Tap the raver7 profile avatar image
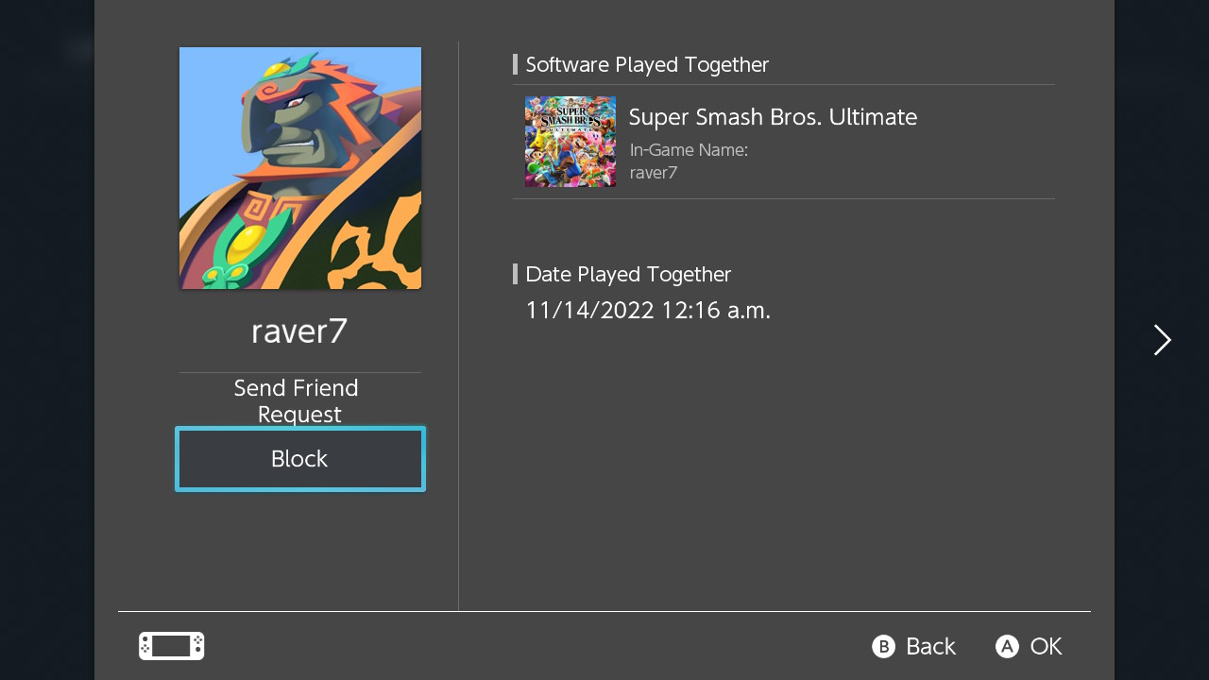The image size is (1209, 680). (300, 168)
